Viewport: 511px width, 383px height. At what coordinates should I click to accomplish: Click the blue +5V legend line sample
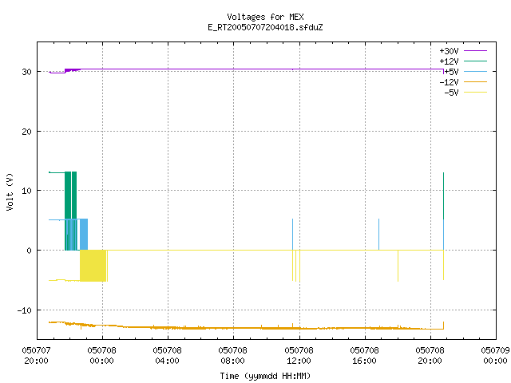(475, 71)
